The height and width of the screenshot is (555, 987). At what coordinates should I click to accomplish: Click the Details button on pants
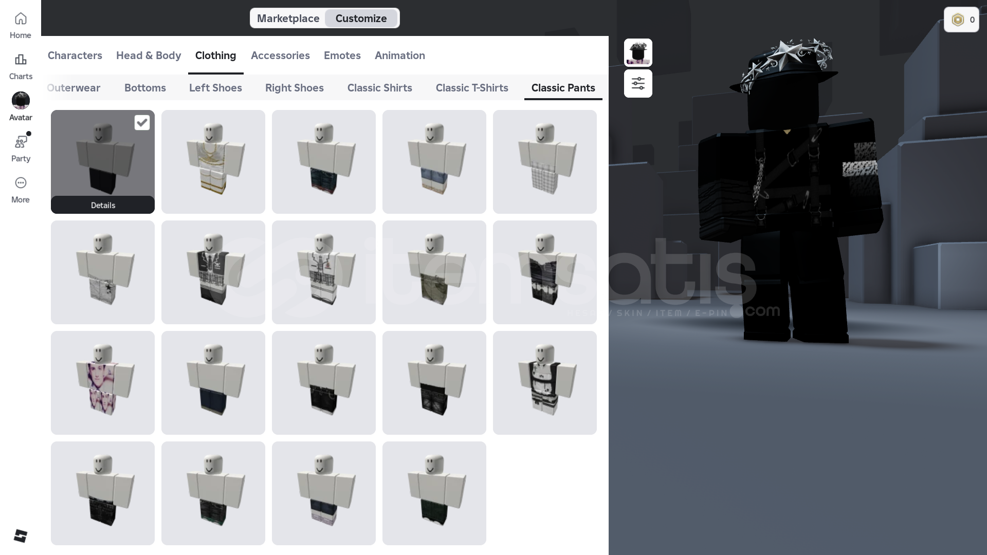coord(103,205)
